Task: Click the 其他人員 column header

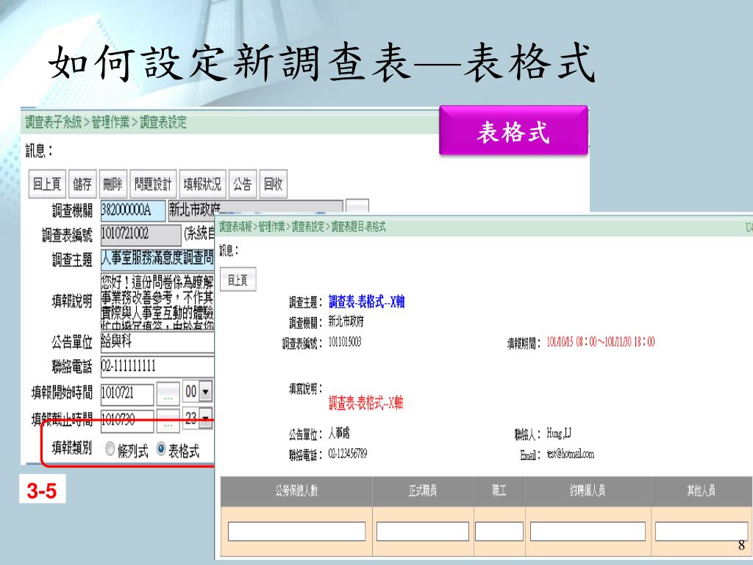Action: [x=702, y=491]
